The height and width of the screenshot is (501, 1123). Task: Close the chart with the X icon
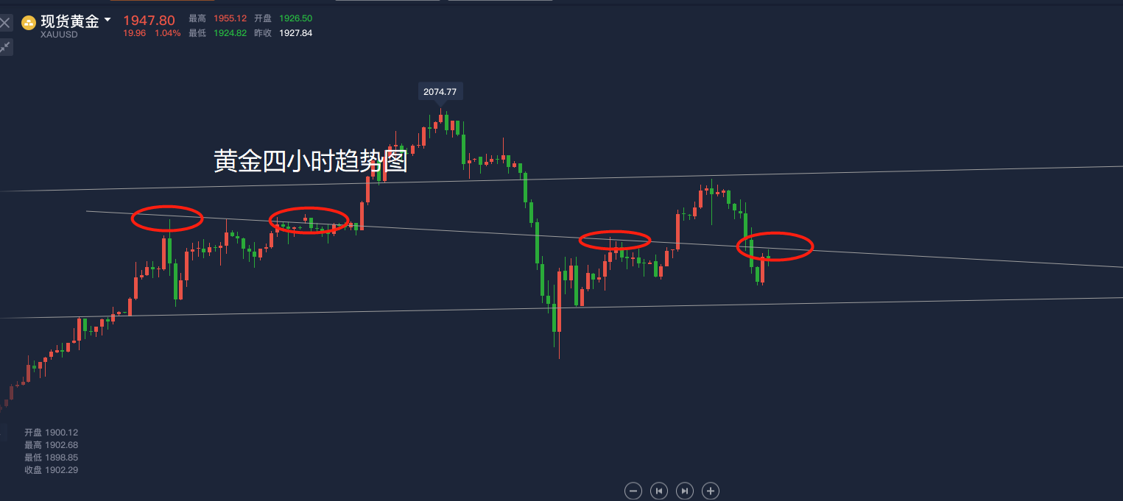(x=5, y=23)
